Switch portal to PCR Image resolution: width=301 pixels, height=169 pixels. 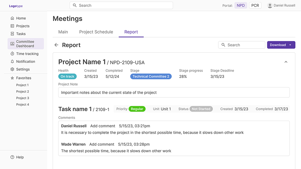click(x=255, y=6)
